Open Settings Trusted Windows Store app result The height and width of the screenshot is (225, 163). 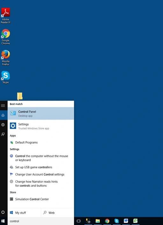(41, 126)
